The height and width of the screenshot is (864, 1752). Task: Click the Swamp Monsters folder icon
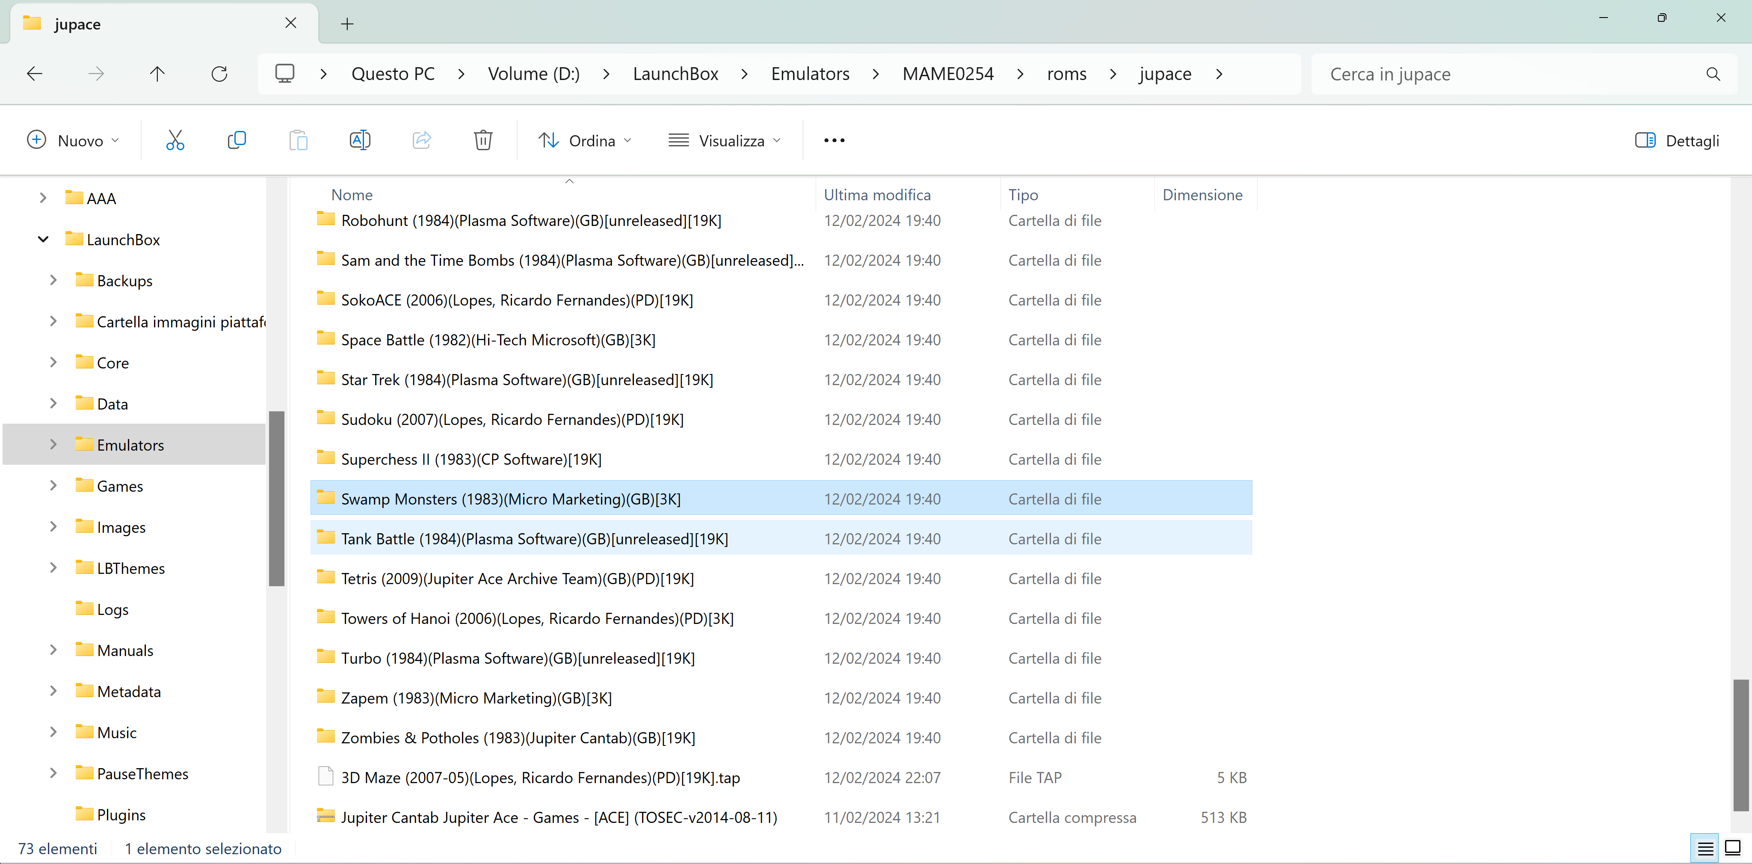[326, 498]
